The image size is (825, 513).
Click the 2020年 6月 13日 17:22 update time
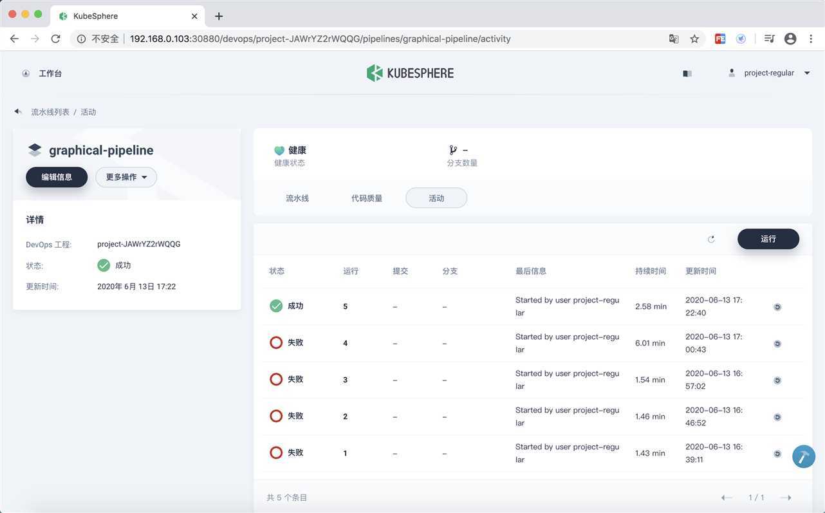(x=136, y=286)
